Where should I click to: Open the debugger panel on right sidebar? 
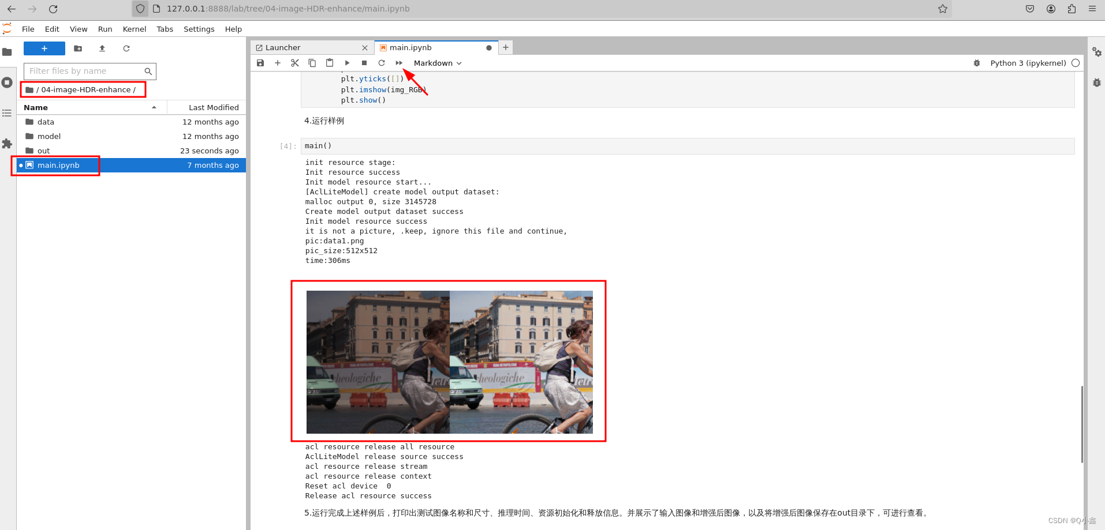1097,82
